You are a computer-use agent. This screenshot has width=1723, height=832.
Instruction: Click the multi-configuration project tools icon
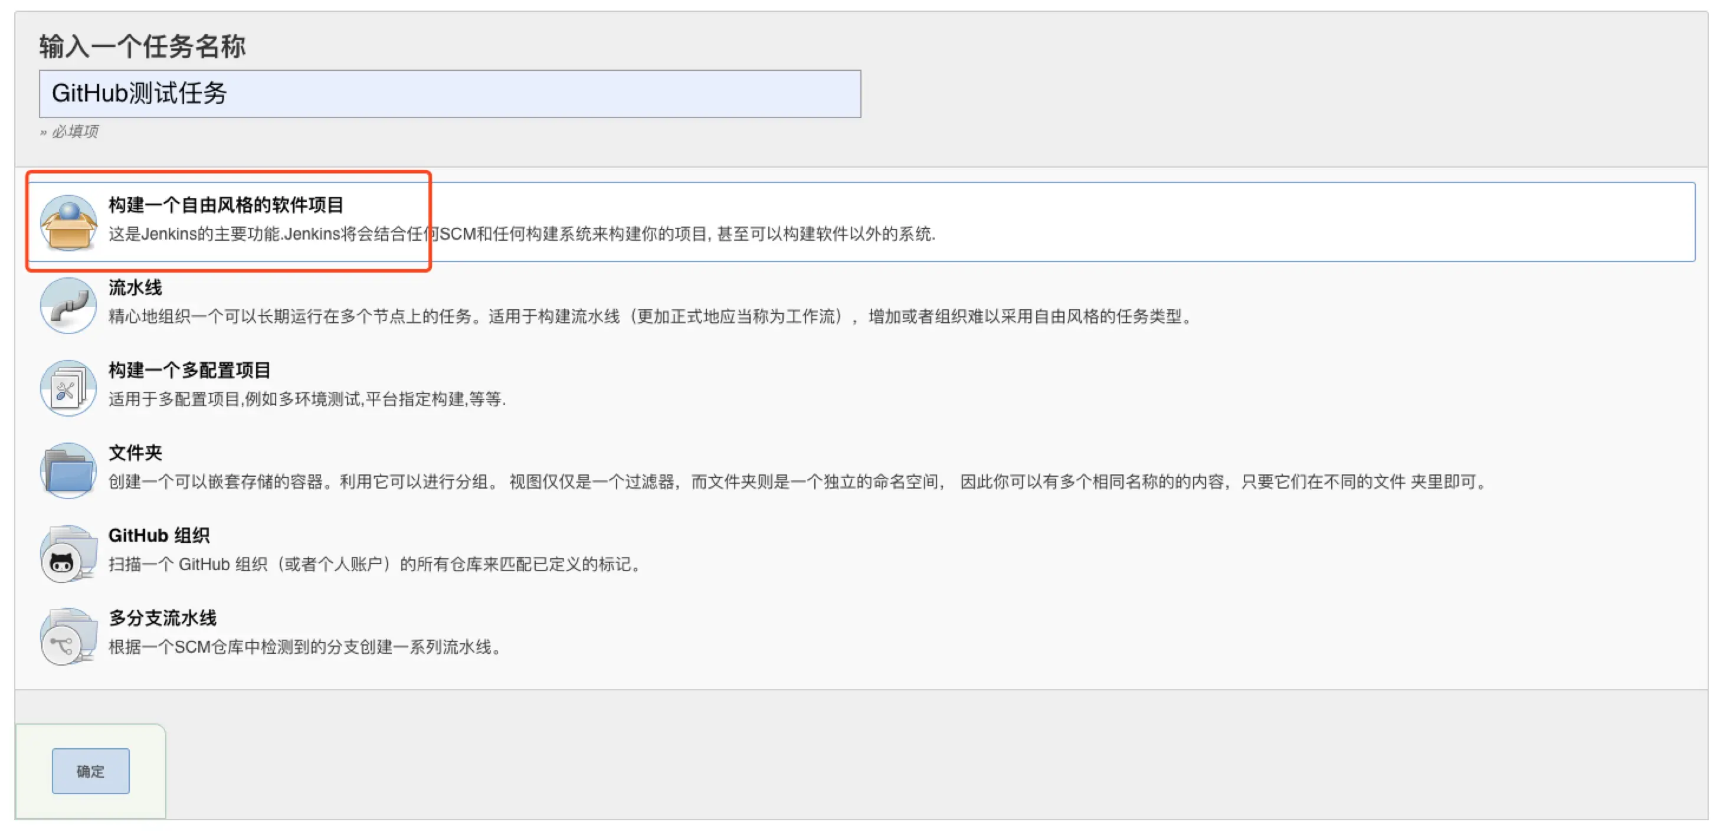point(67,389)
